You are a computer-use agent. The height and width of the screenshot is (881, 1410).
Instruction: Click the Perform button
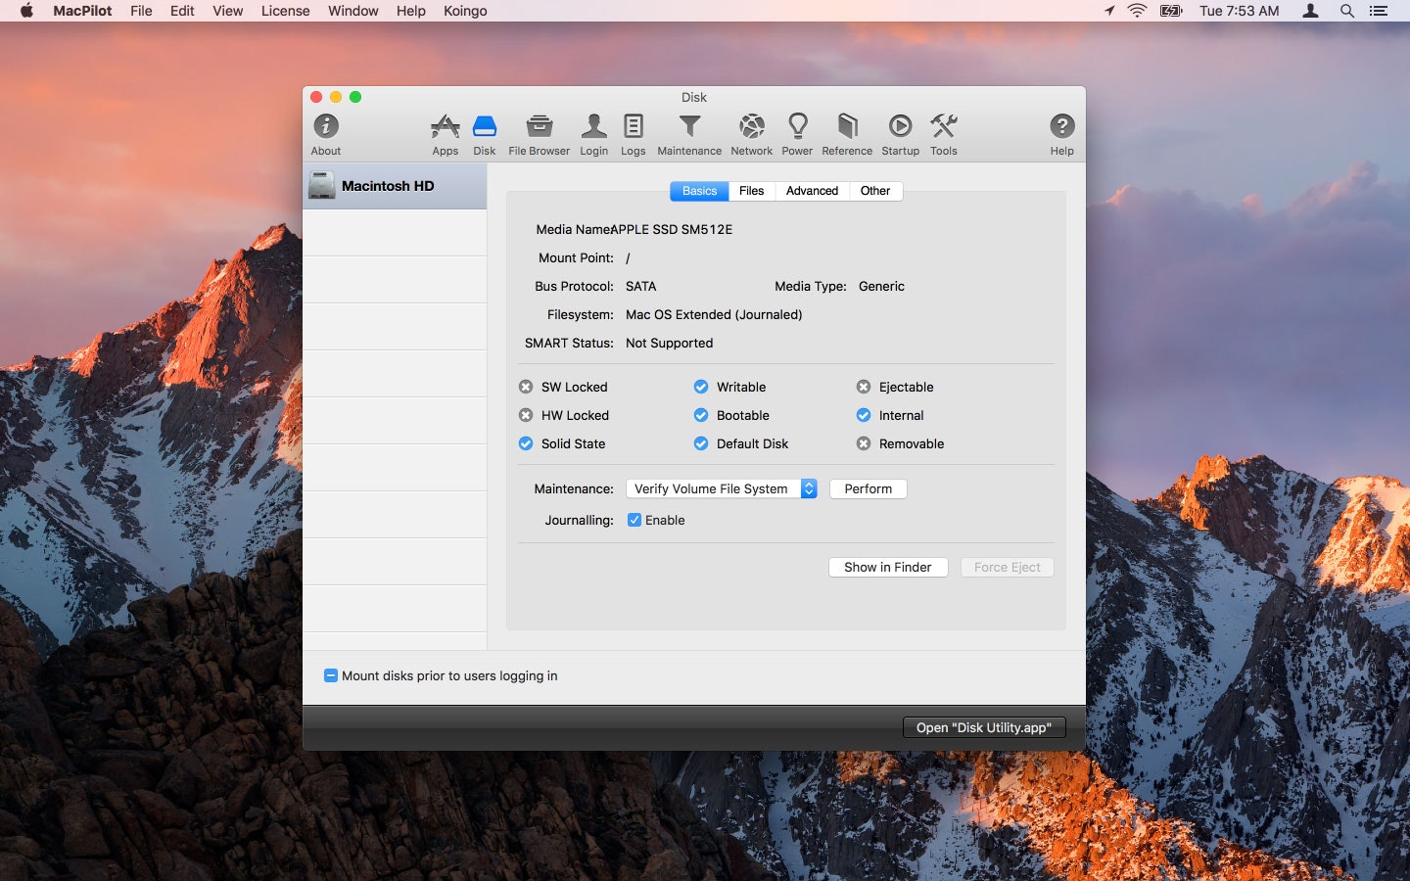tap(868, 488)
